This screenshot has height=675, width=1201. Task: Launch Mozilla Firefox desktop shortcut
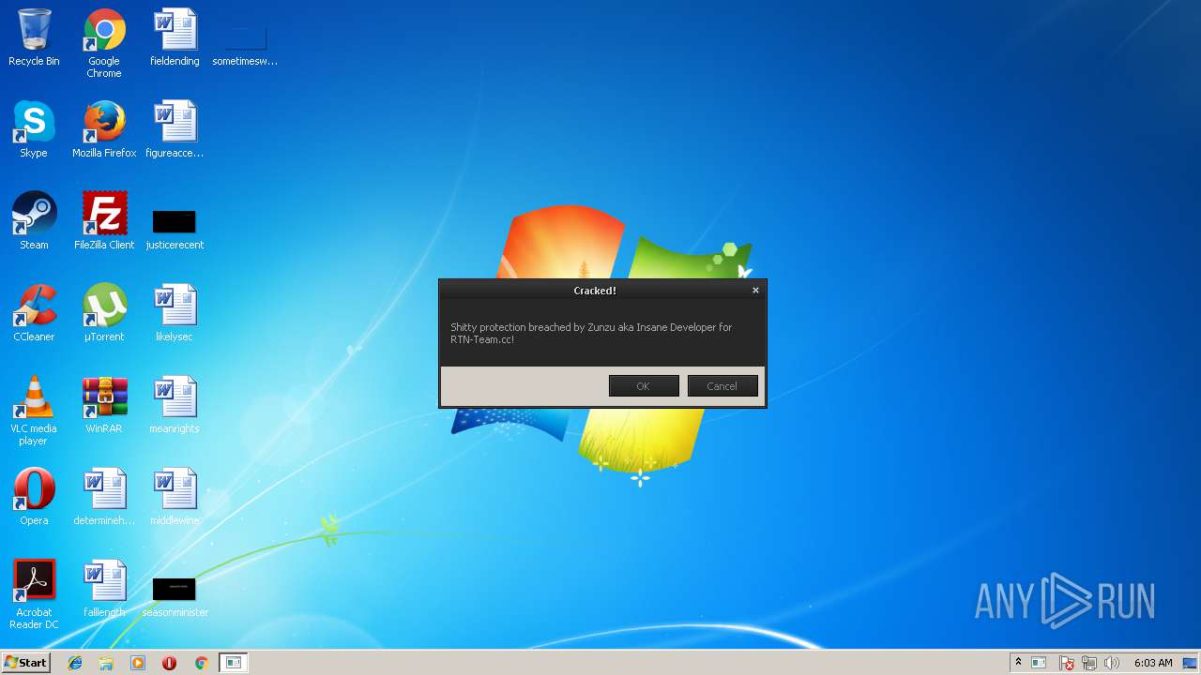point(104,130)
